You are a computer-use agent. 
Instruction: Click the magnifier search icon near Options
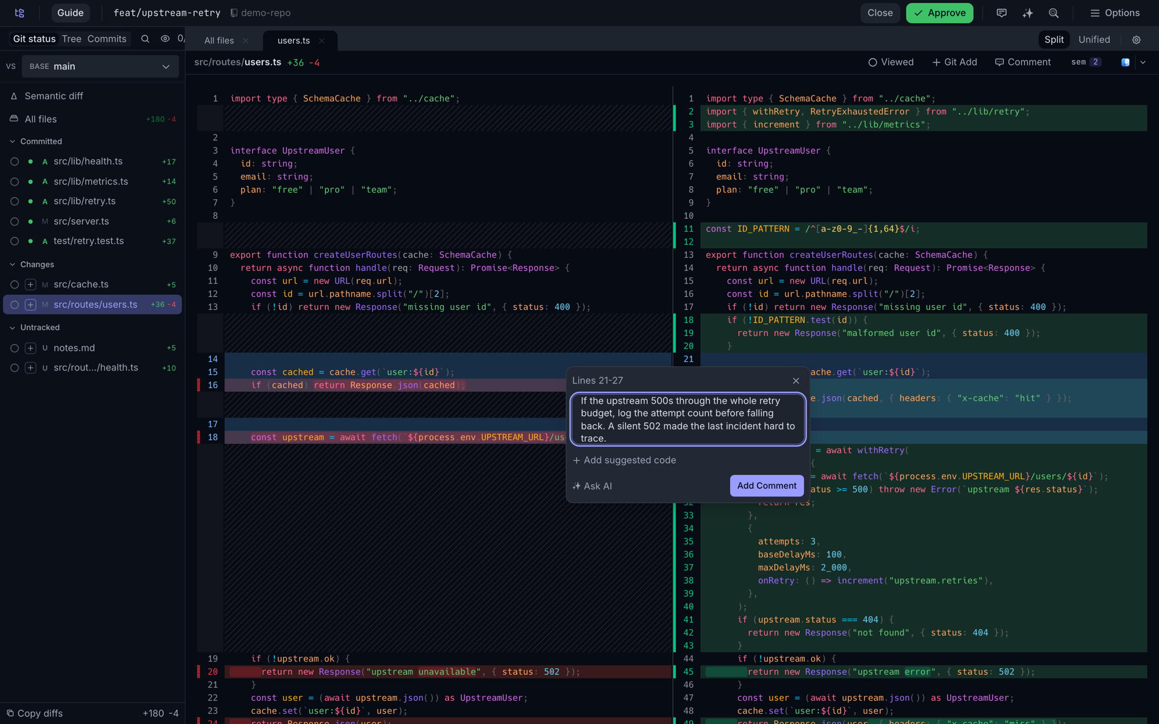(1054, 13)
